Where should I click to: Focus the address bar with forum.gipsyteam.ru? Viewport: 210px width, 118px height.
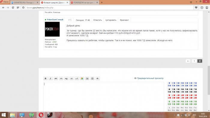click(x=107, y=8)
